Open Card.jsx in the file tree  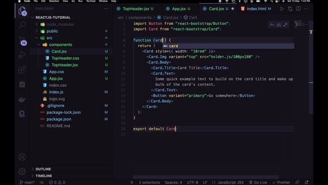[x=59, y=51]
